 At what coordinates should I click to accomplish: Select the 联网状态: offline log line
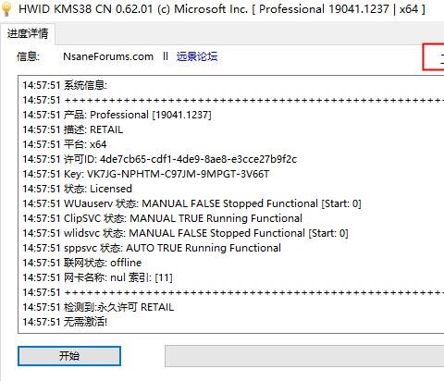point(82,263)
